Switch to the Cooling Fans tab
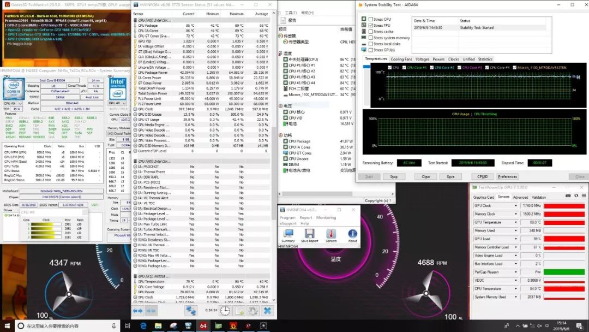Screen dimensions: 589x332 (x=401, y=59)
